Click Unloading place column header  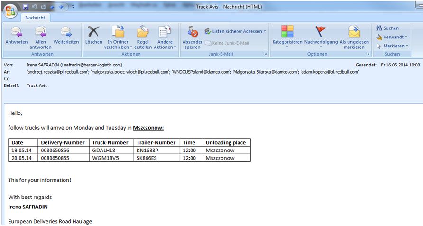tap(226, 142)
